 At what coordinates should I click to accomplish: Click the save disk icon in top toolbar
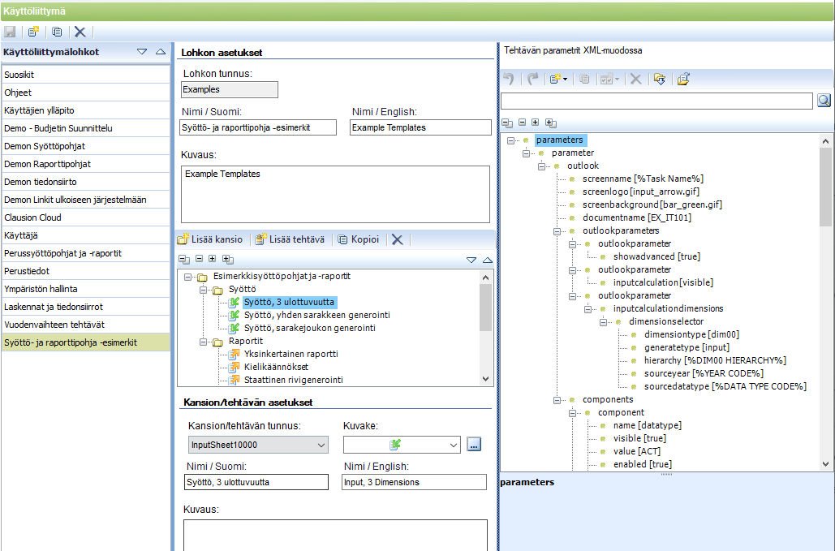pyautogui.click(x=10, y=32)
